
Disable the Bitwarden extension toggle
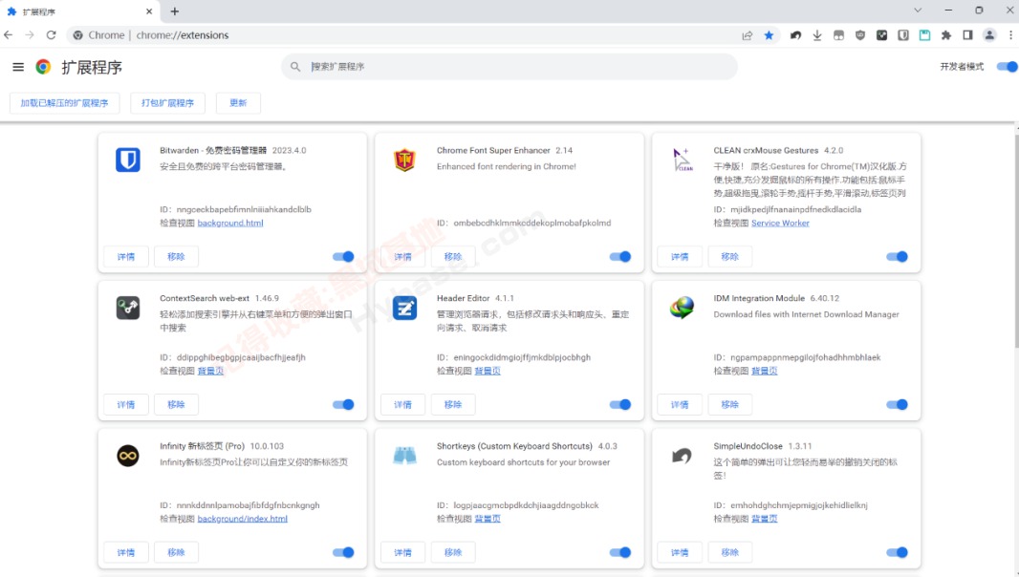tap(343, 257)
